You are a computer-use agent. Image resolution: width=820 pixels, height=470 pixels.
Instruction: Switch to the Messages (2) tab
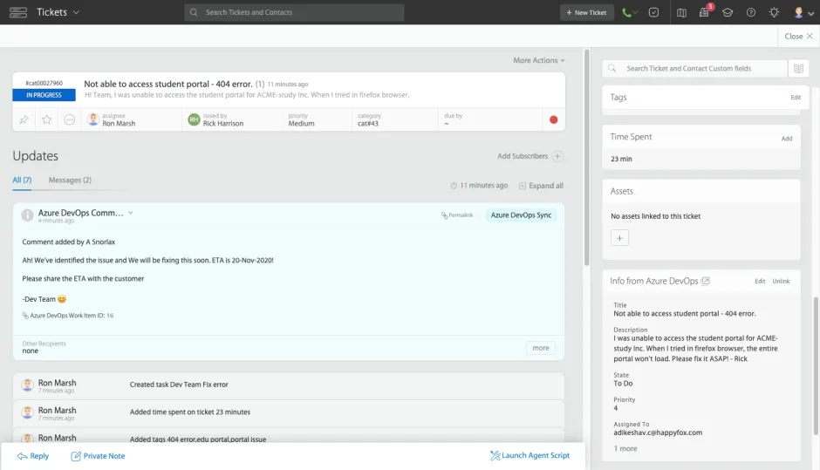point(70,180)
